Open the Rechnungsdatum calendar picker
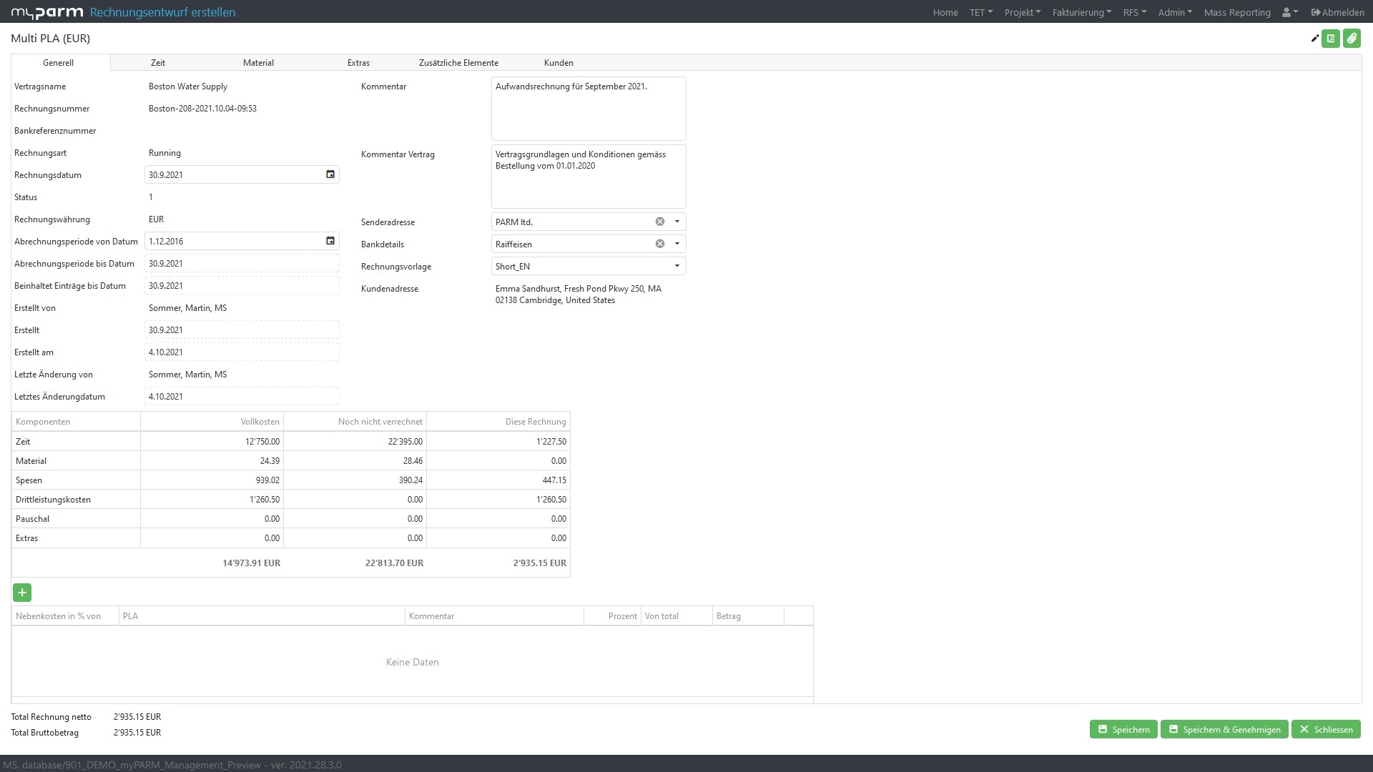This screenshot has height=772, width=1373. coord(330,174)
